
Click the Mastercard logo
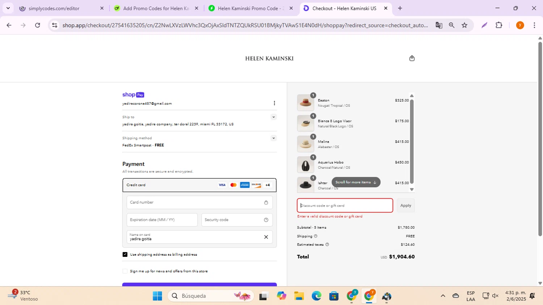point(233,185)
